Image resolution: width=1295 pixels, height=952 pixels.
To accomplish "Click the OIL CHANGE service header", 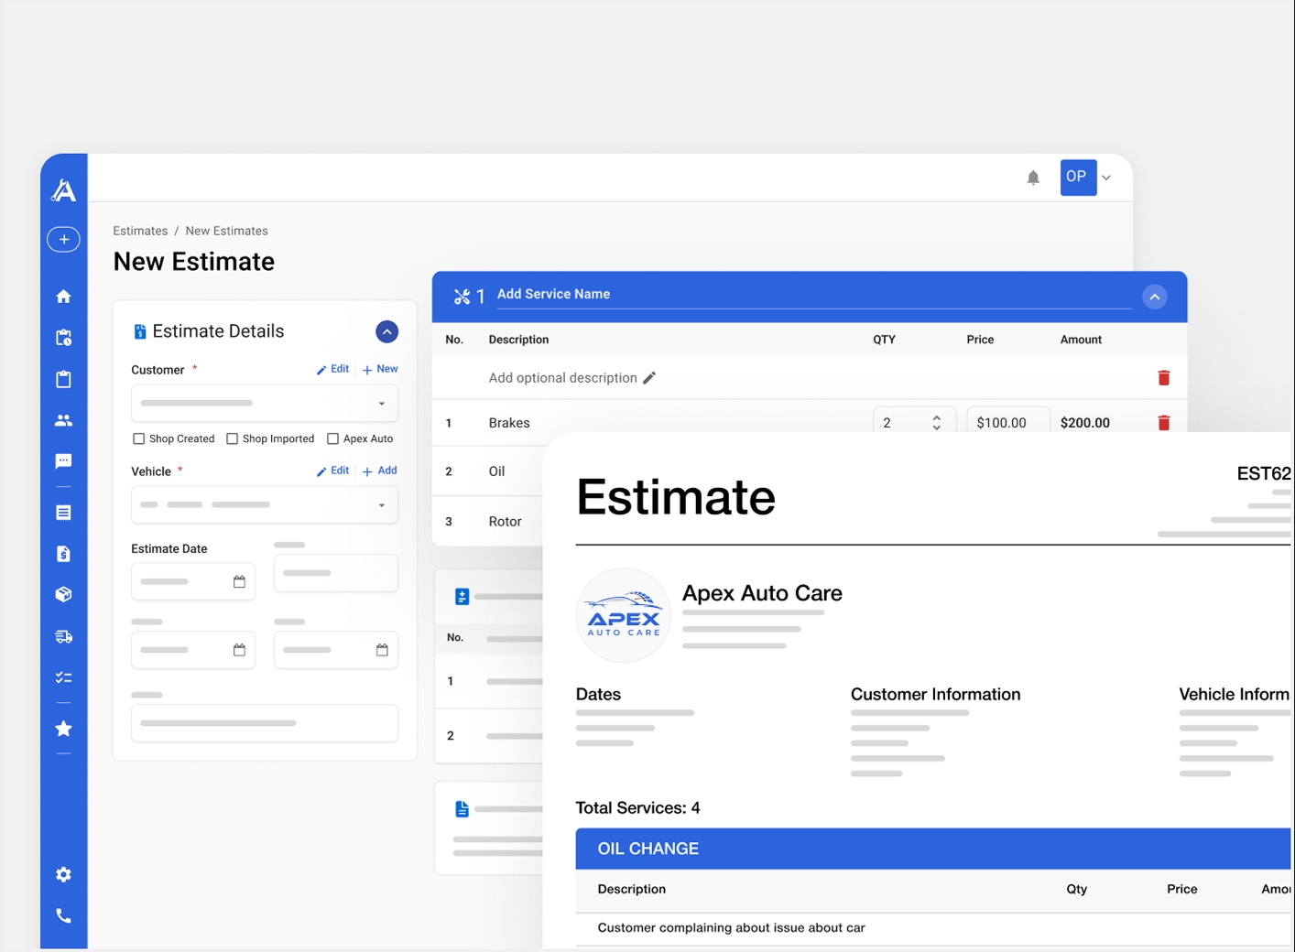I will tap(933, 849).
